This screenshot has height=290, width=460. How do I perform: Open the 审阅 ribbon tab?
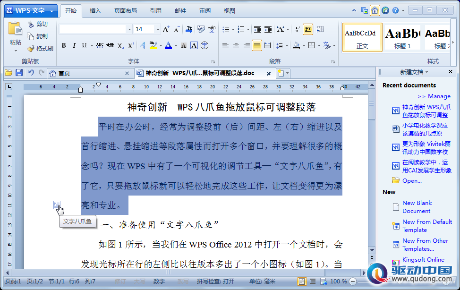point(205,10)
